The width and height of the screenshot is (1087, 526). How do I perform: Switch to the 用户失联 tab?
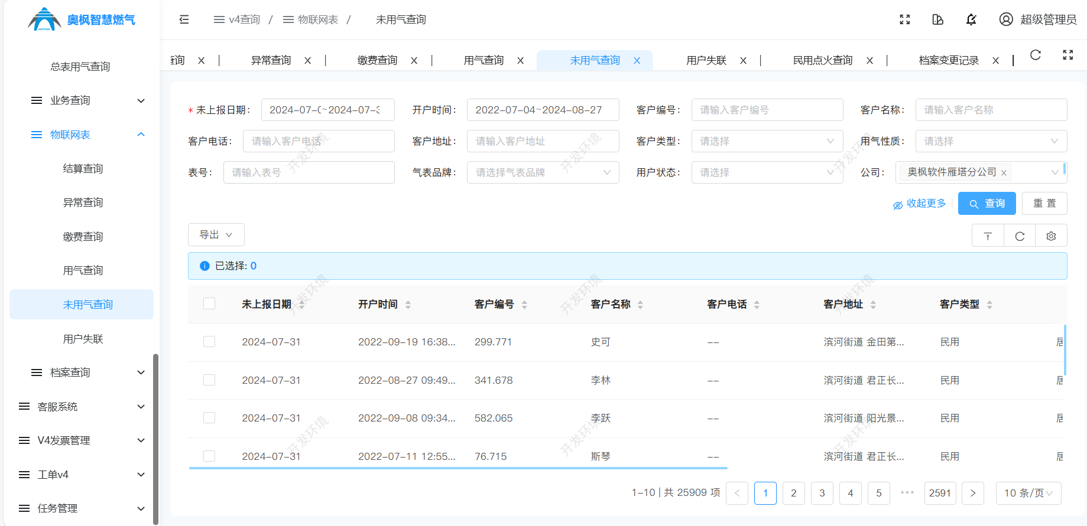tap(706, 60)
